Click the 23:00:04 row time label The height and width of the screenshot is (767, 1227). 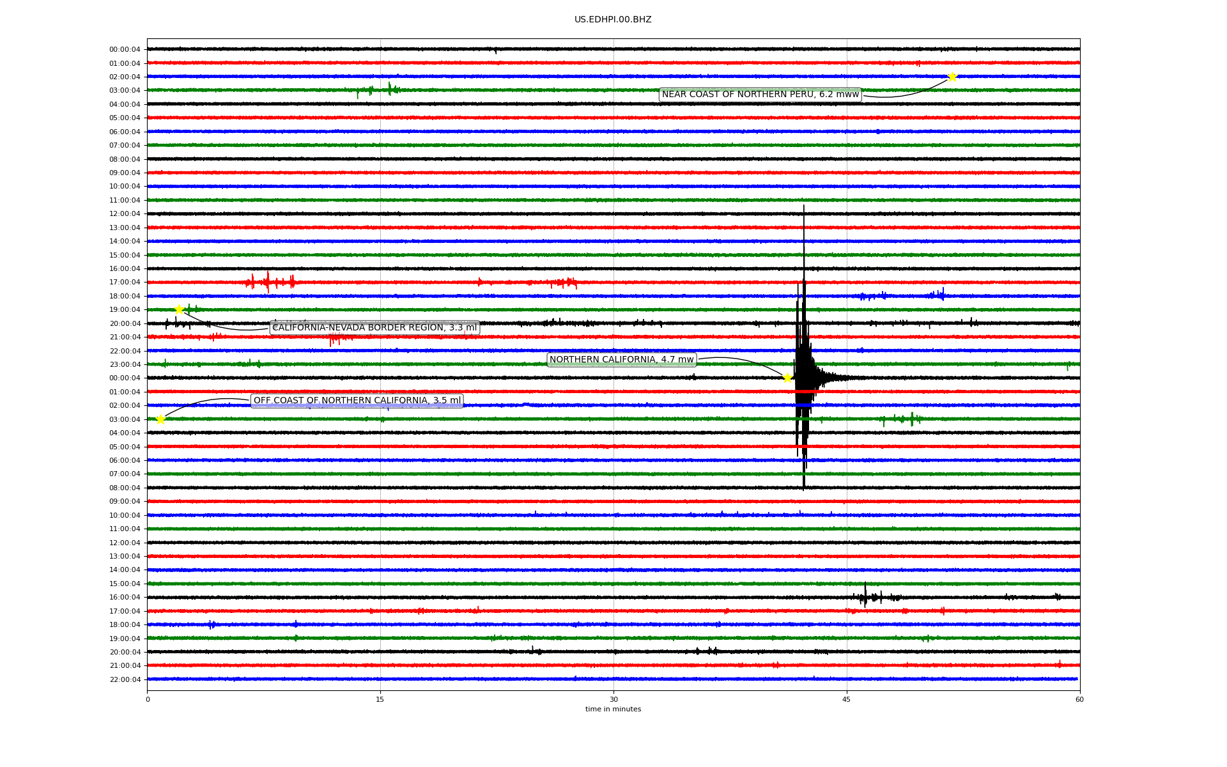(x=125, y=365)
